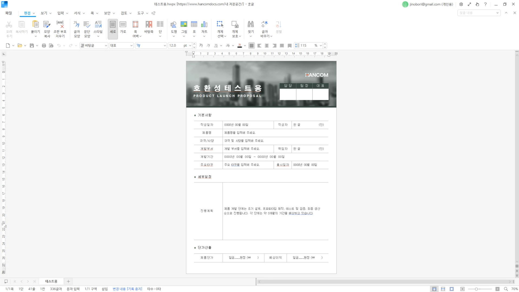Click the zoom slider in the status bar
Viewport: 519px width, 292px height.
(476, 289)
